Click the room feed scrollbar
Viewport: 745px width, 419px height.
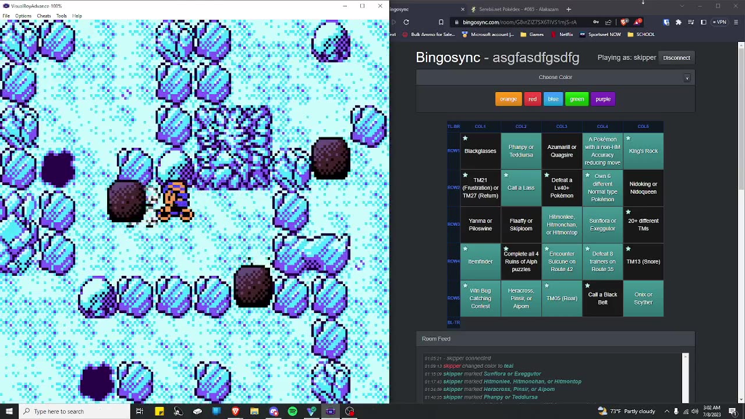[685, 377]
